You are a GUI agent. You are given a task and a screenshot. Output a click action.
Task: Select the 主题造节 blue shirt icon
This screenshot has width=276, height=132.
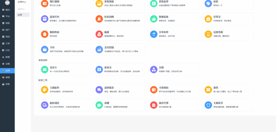[208, 105]
